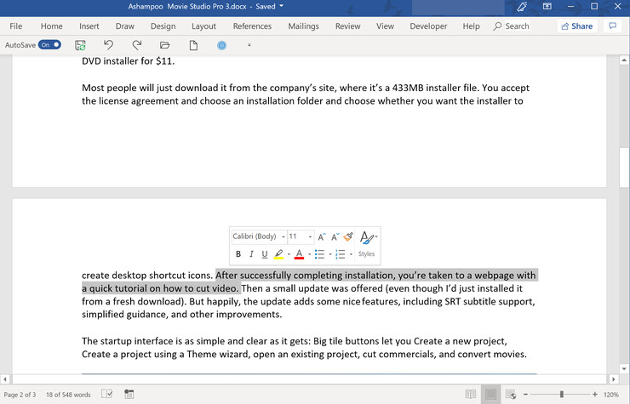Viewport: 630px width, 404px height.
Task: Click the zoom slider handle
Action: tap(561, 395)
